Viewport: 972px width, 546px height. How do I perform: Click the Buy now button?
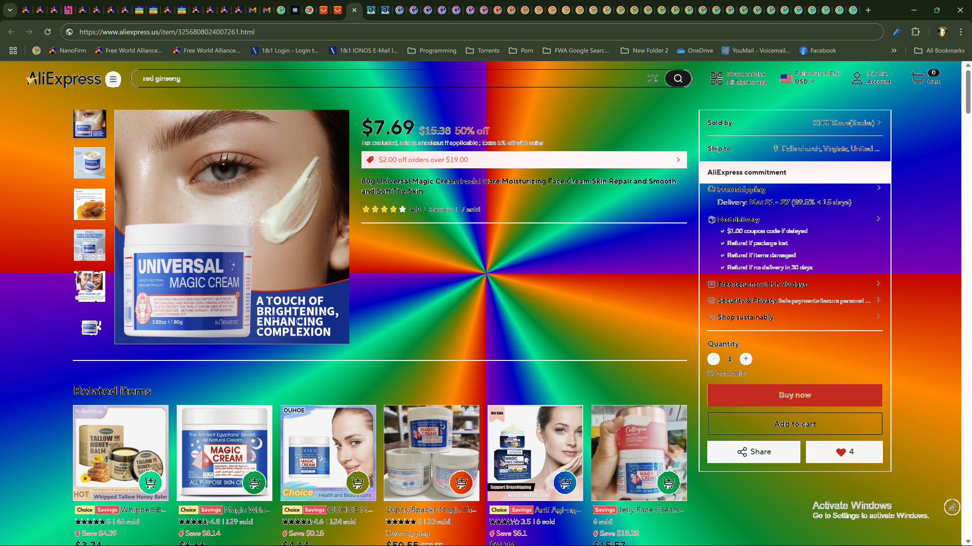pyautogui.click(x=794, y=395)
